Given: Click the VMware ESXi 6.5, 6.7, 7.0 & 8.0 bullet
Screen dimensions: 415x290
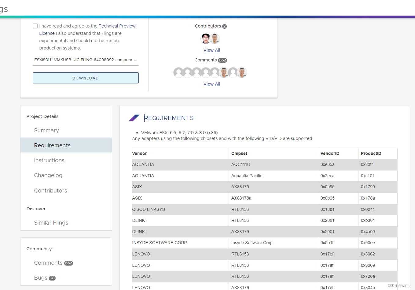Looking at the screenshot, I should pyautogui.click(x=179, y=133).
